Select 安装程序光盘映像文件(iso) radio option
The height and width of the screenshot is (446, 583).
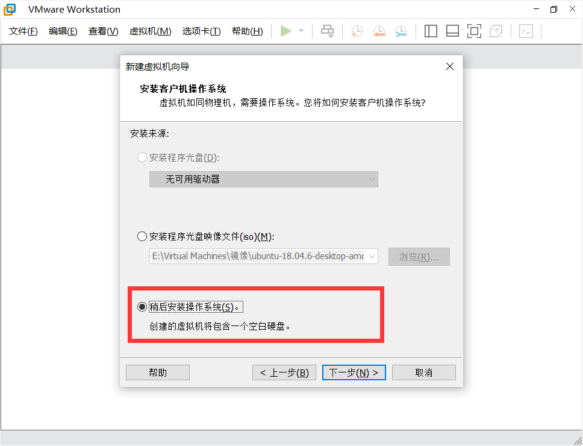click(142, 237)
